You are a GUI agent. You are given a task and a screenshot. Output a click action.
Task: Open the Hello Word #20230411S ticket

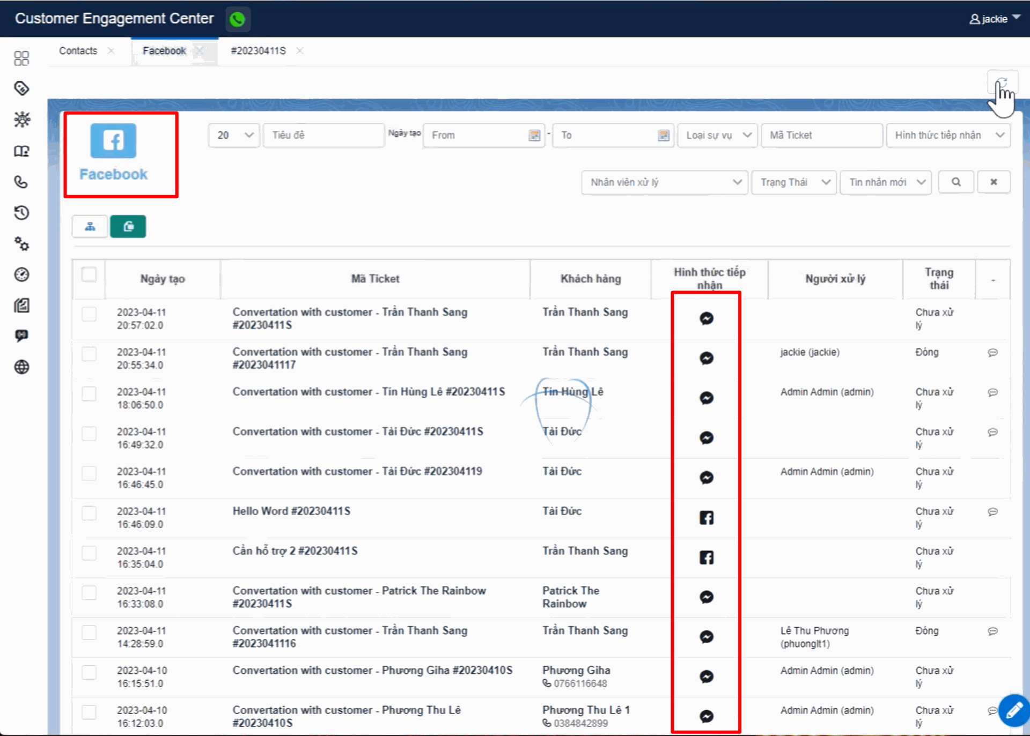click(x=291, y=511)
